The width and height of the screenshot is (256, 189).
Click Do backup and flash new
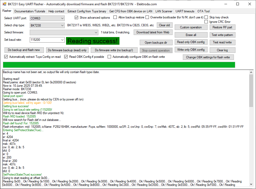tap(24, 50)
